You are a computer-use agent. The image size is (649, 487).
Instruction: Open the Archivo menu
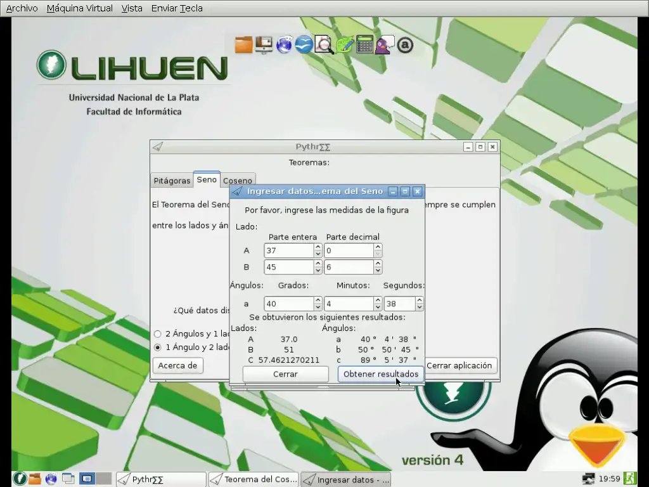(22, 8)
